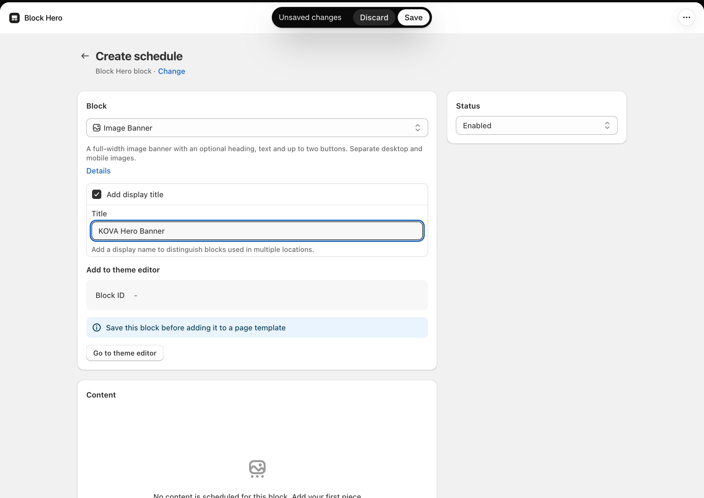
Task: Click the Title field containing KOVA Hero Banner
Action: pos(257,231)
